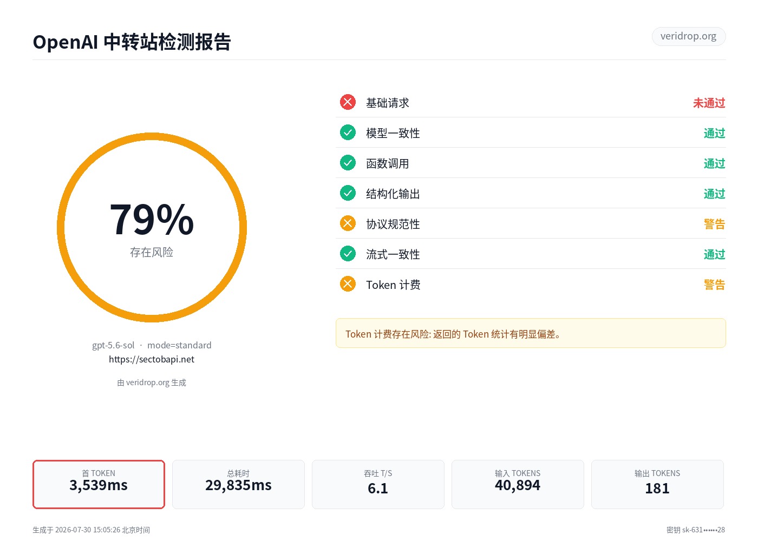This screenshot has width=758, height=541.
Task: Select the 输出 TOKENS 181 card
Action: 657,484
